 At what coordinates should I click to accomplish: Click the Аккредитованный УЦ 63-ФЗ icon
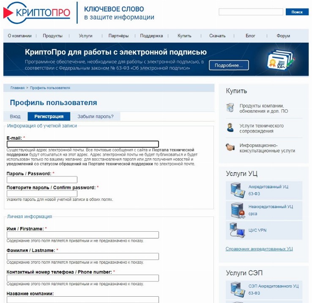[x=238, y=190]
